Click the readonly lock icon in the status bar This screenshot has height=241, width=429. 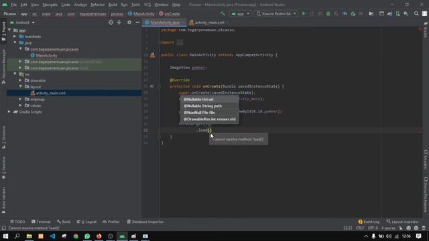coord(401,228)
